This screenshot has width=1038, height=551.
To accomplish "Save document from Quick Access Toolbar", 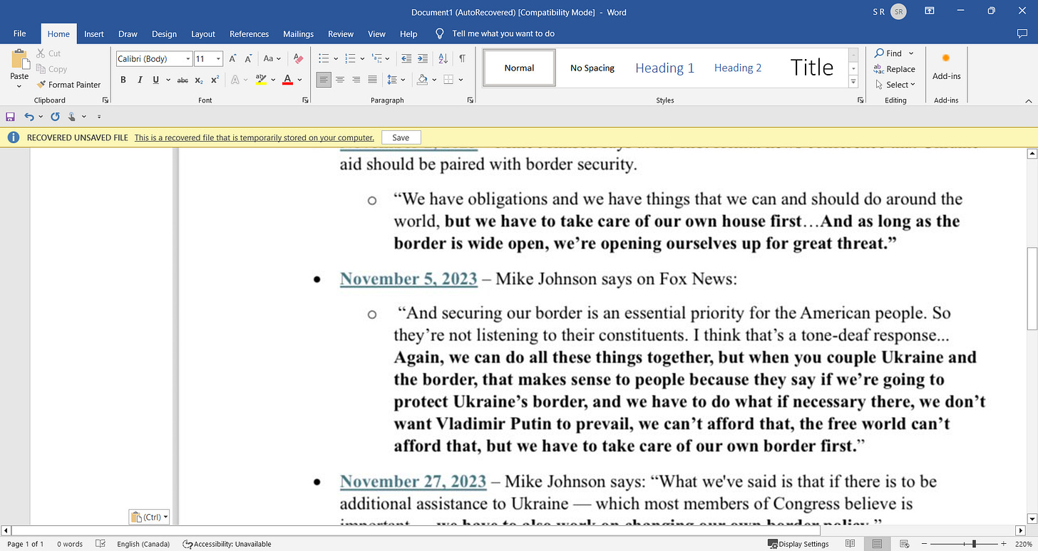I will click(10, 116).
